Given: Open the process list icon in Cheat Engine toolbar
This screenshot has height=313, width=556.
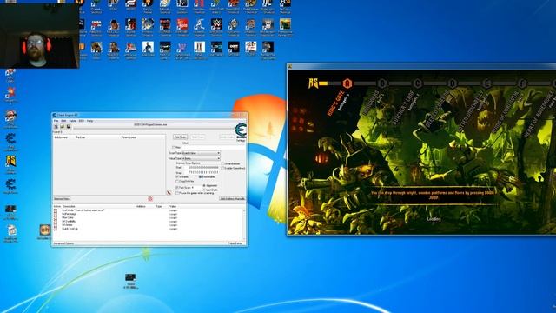Looking at the screenshot, I should [56, 127].
